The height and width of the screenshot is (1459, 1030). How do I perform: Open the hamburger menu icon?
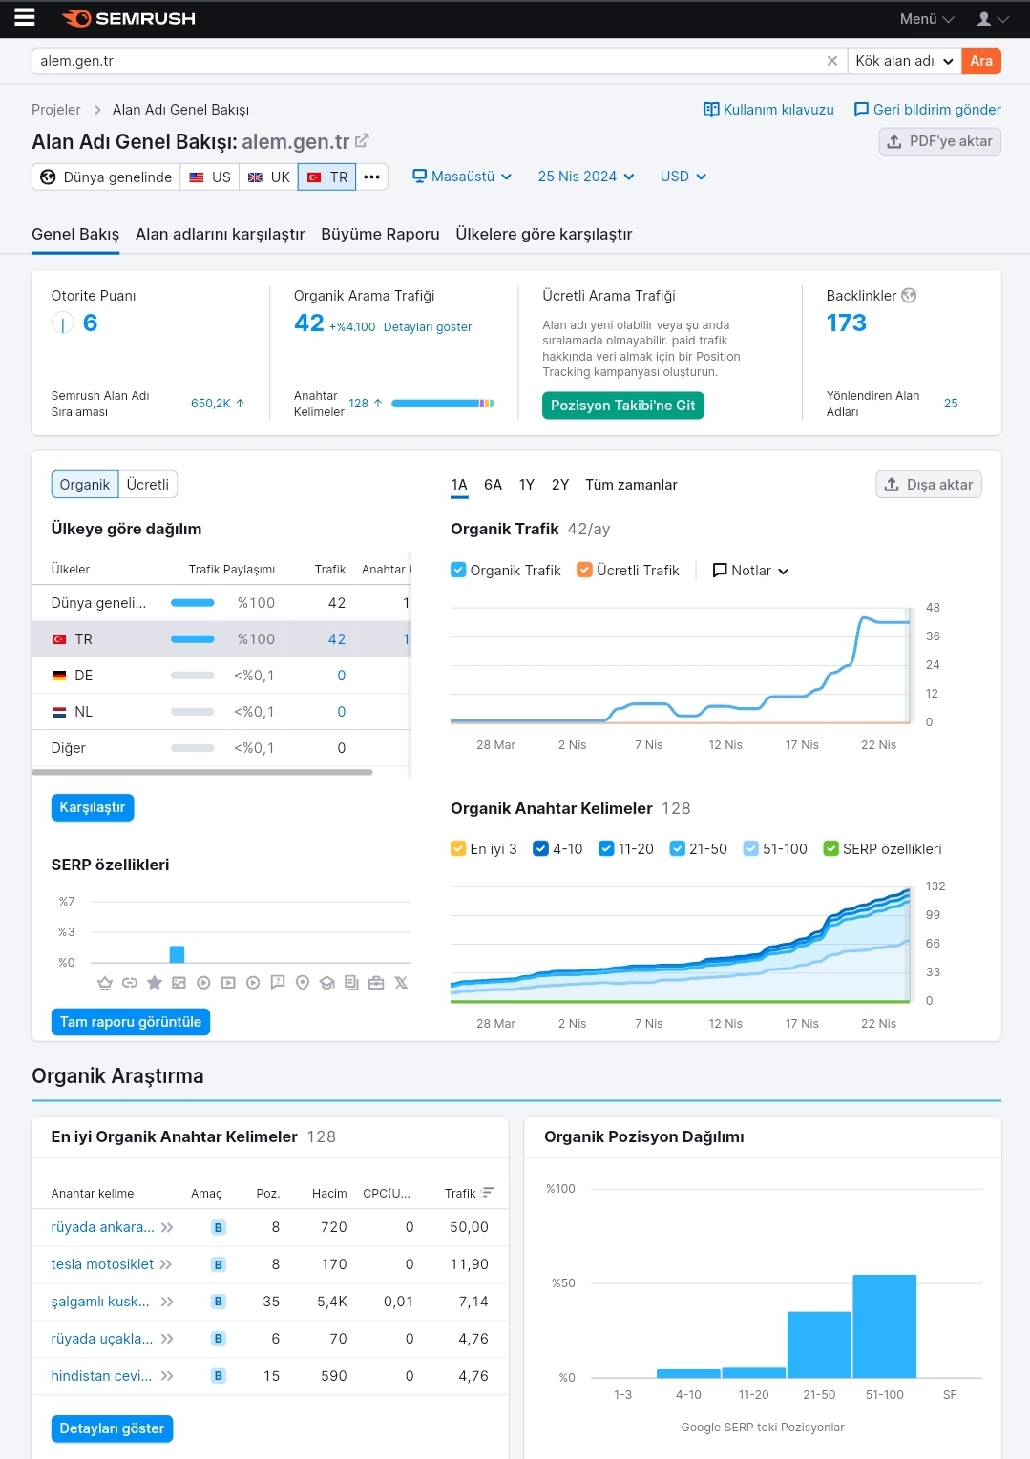[x=24, y=18]
